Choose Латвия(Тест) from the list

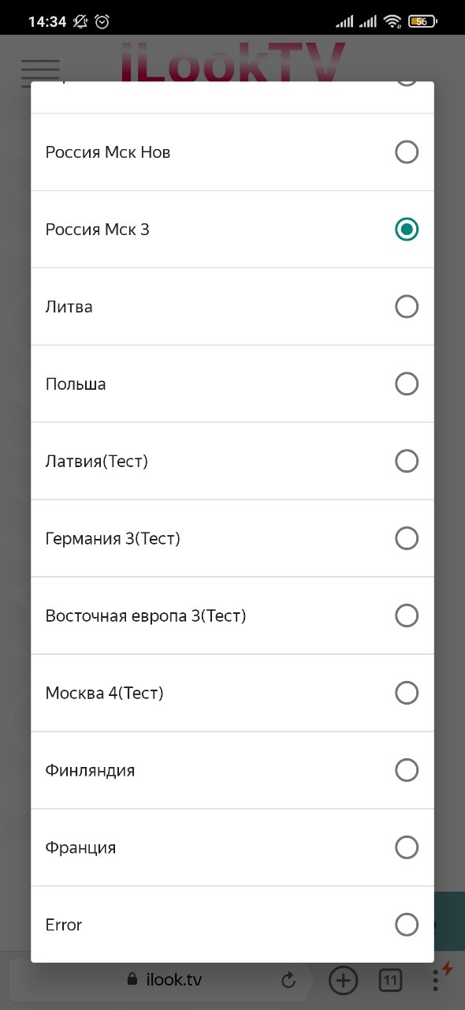coord(232,462)
